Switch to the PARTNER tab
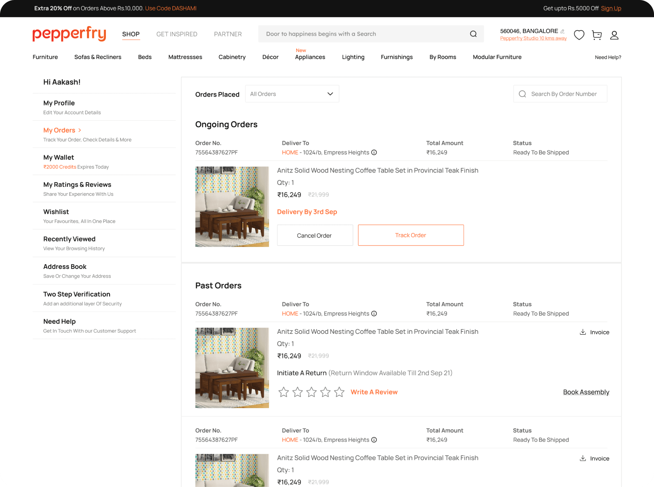The height and width of the screenshot is (487, 654). pos(228,34)
